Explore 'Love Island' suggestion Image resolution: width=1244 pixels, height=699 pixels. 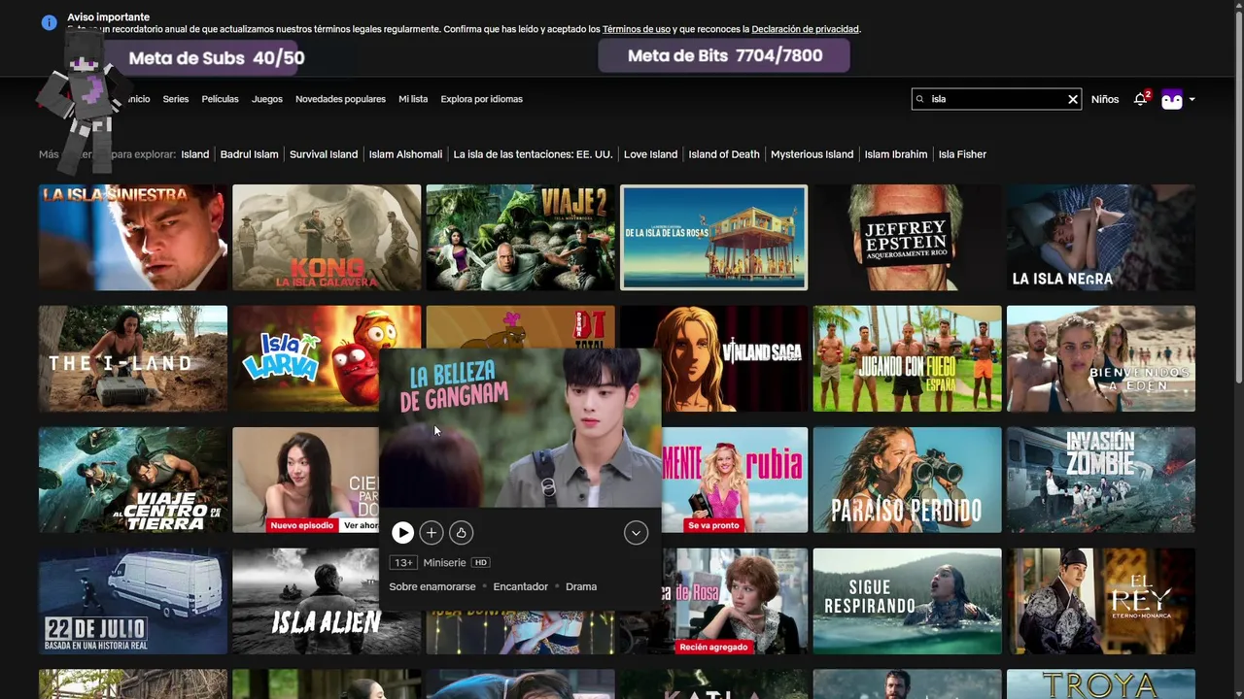[650, 154]
